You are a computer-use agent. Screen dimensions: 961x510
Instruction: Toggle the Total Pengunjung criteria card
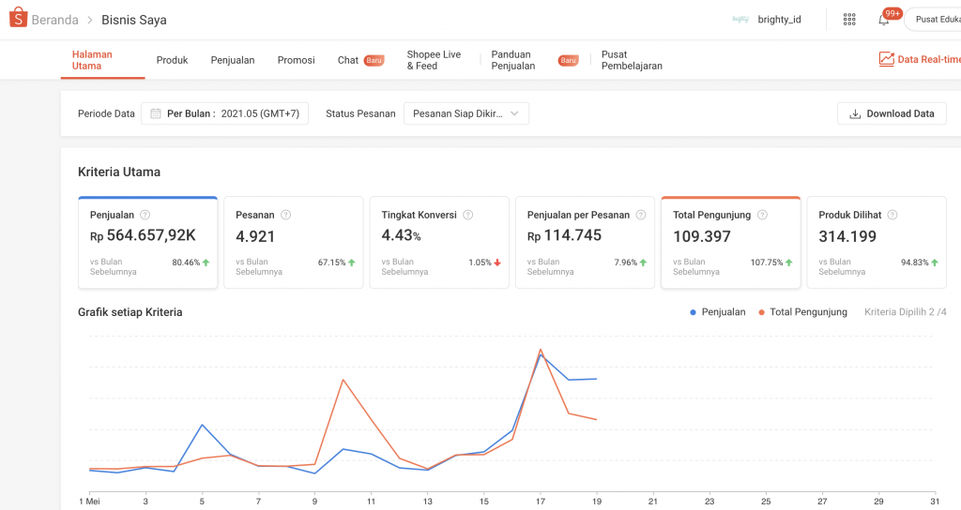730,243
